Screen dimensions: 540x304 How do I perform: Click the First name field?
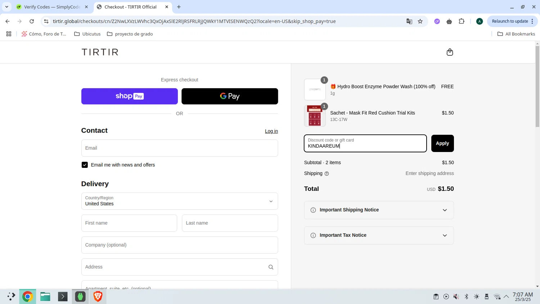(x=129, y=223)
